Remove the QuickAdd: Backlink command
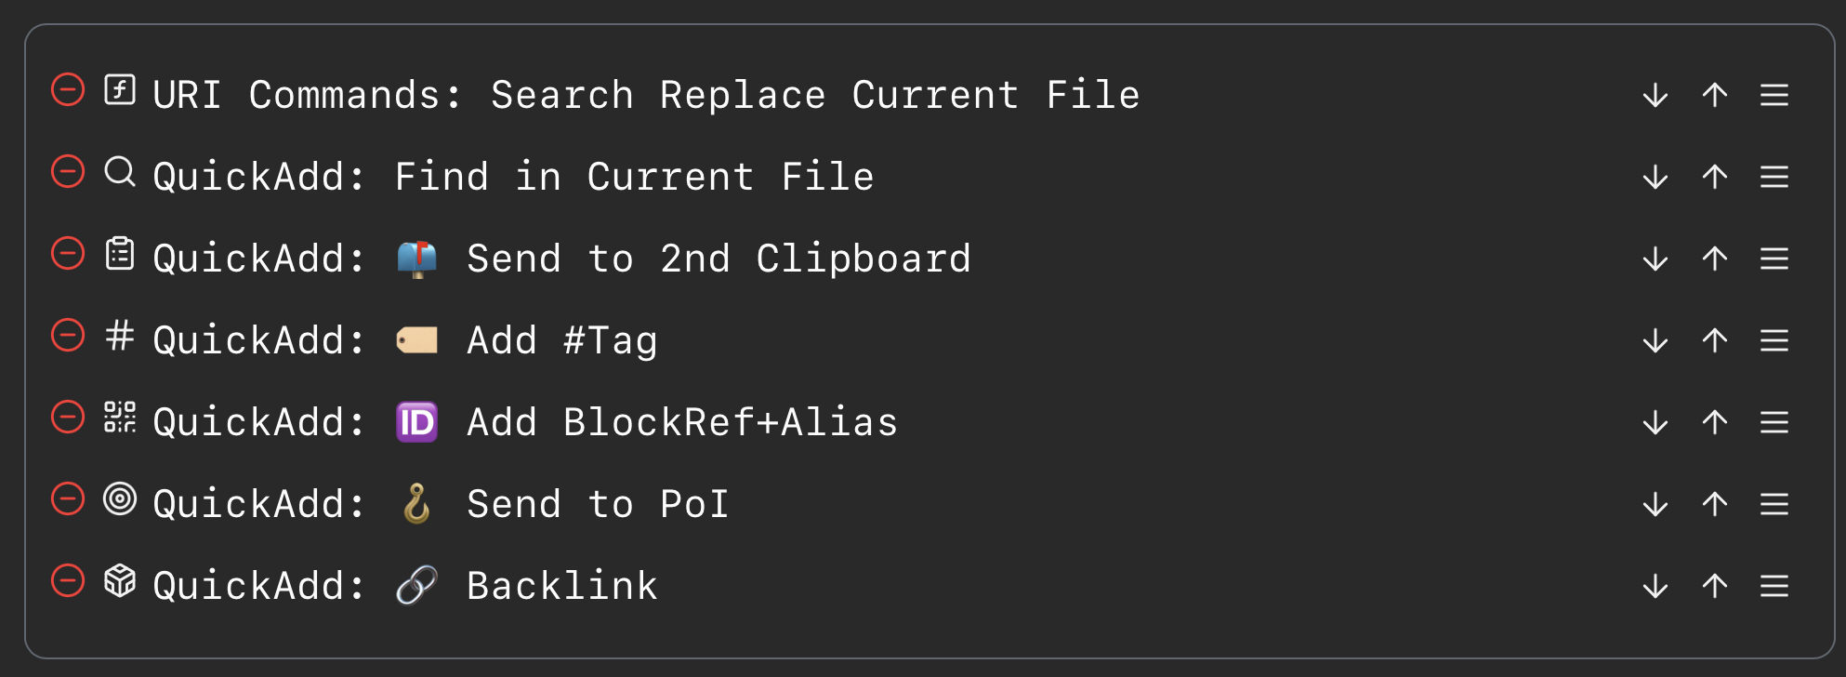The width and height of the screenshot is (1846, 677). [66, 584]
